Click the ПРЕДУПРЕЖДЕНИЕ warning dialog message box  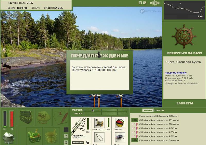[100, 75]
